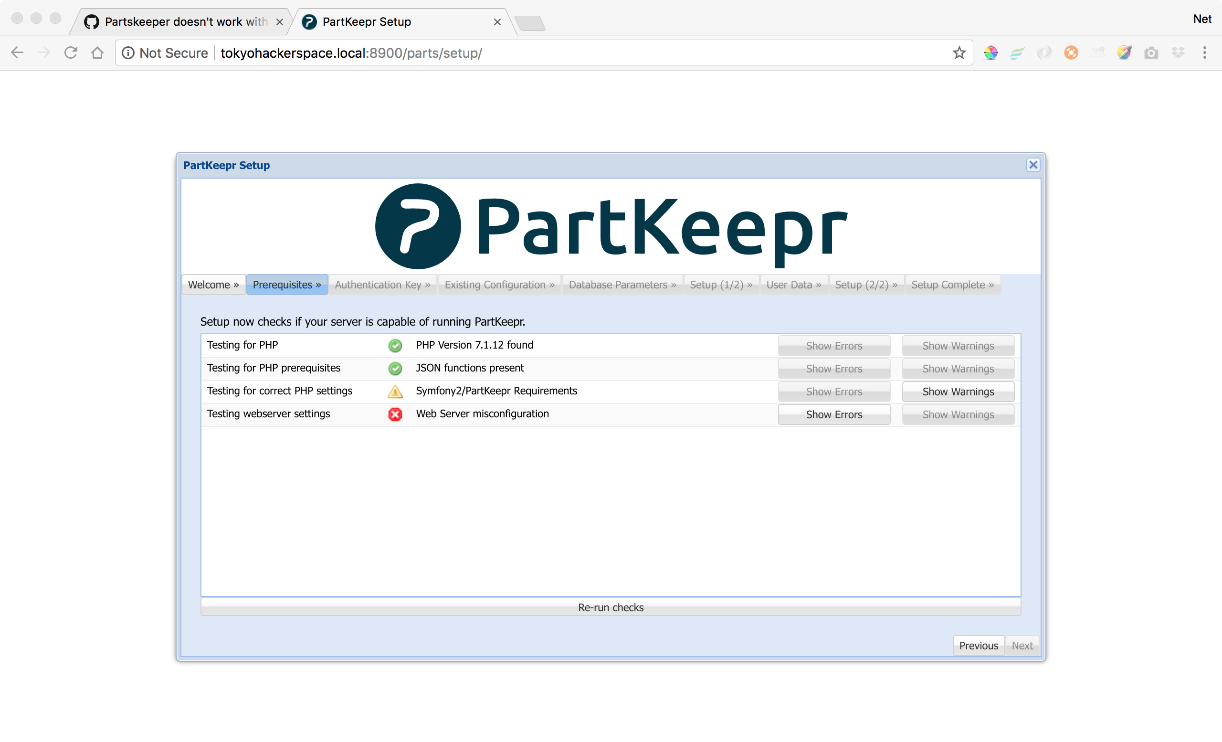Click the green check beside PHP Version test
This screenshot has width=1222, height=742.
point(395,345)
